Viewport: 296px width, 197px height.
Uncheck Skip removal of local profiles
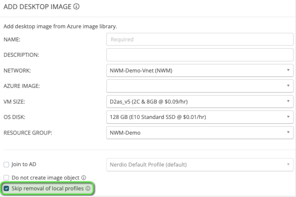7,189
